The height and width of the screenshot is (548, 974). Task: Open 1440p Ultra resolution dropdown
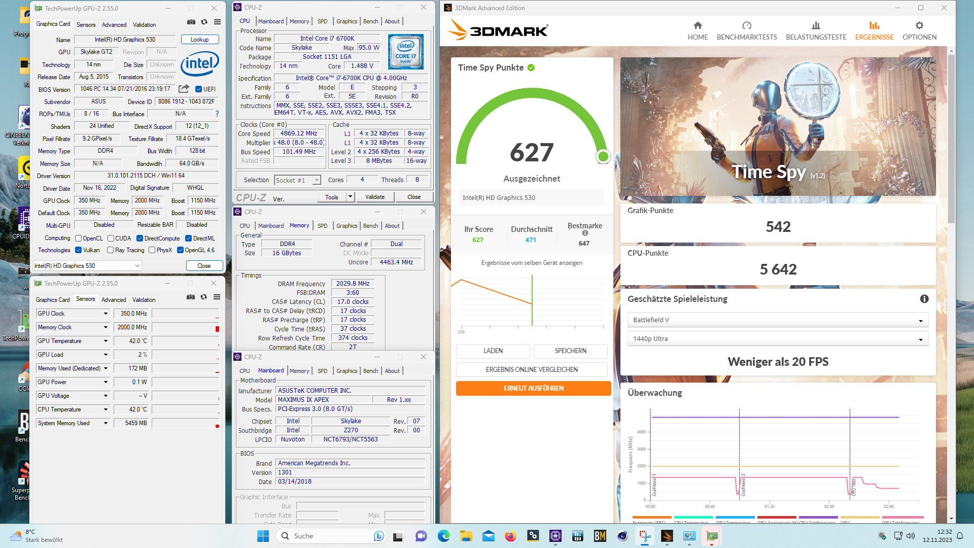[x=778, y=339]
